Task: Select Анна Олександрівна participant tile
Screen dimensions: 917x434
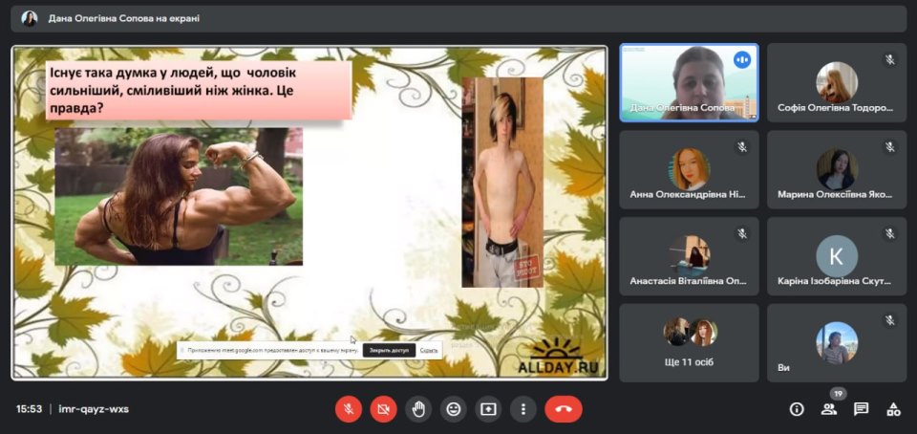Action: click(689, 169)
